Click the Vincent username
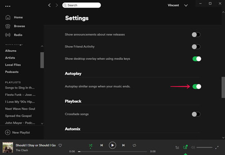Viewport: 225px width, 155px height. coord(173,5)
